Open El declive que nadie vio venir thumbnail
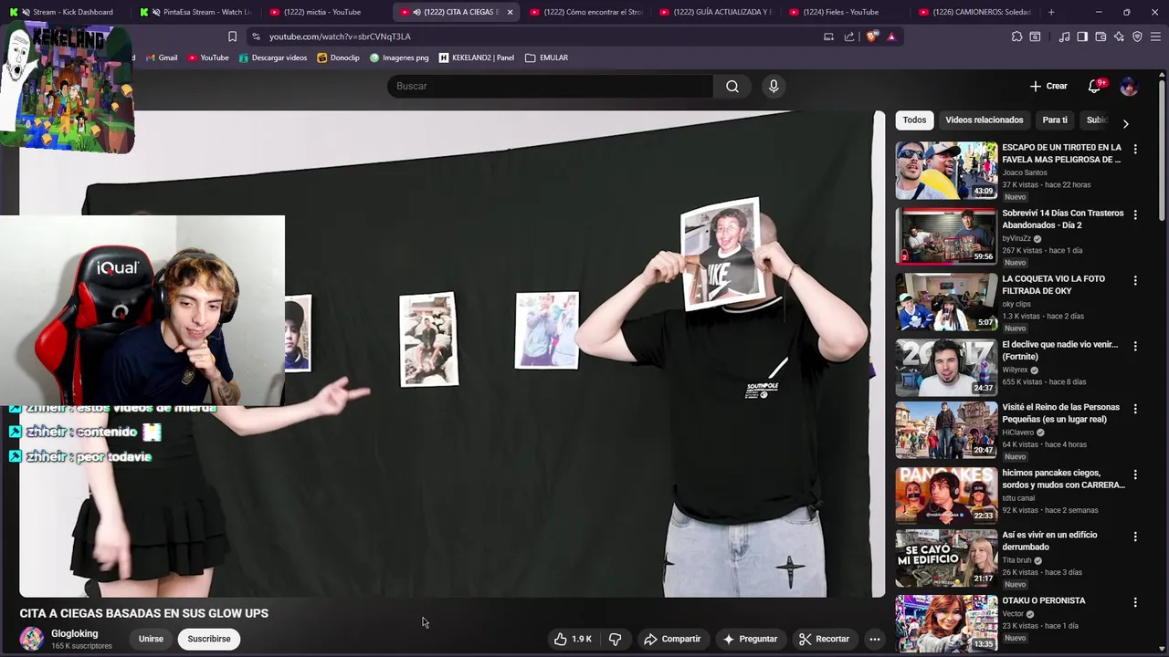Image resolution: width=1169 pixels, height=657 pixels. click(x=946, y=367)
